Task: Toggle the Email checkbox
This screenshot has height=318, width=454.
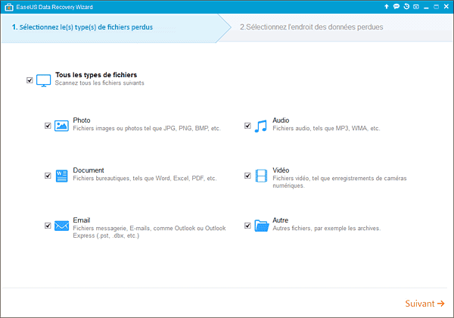Action: (48, 226)
